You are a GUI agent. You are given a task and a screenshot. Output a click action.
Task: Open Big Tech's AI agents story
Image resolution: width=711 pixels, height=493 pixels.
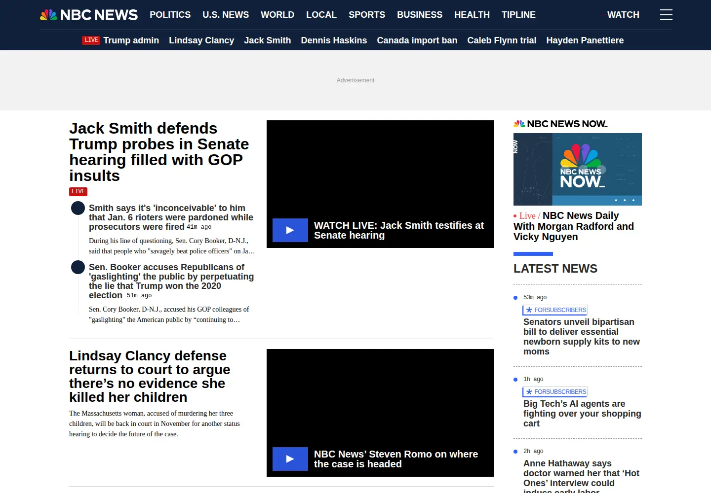582,414
